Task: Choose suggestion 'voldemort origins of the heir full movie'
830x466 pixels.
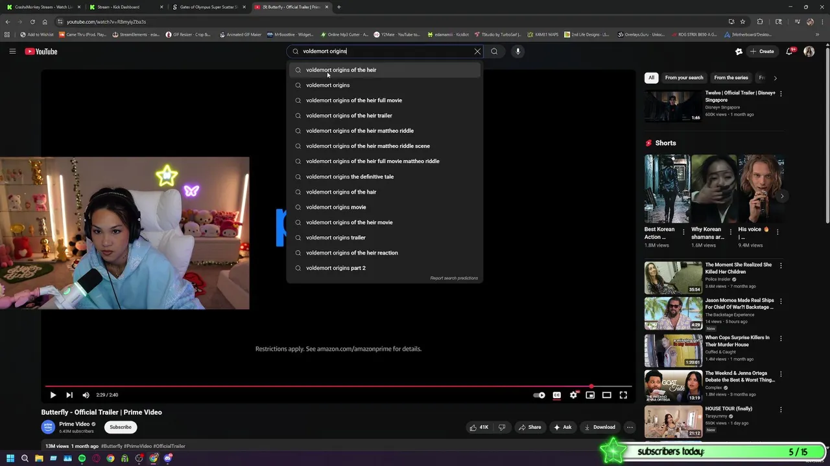Action: click(x=384, y=100)
